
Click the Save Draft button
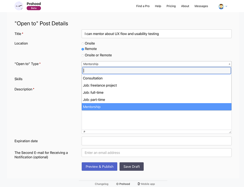[x=131, y=166]
